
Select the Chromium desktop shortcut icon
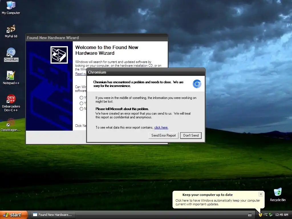(x=11, y=54)
